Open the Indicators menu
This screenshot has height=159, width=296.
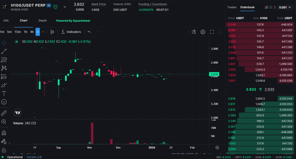[x=71, y=32]
